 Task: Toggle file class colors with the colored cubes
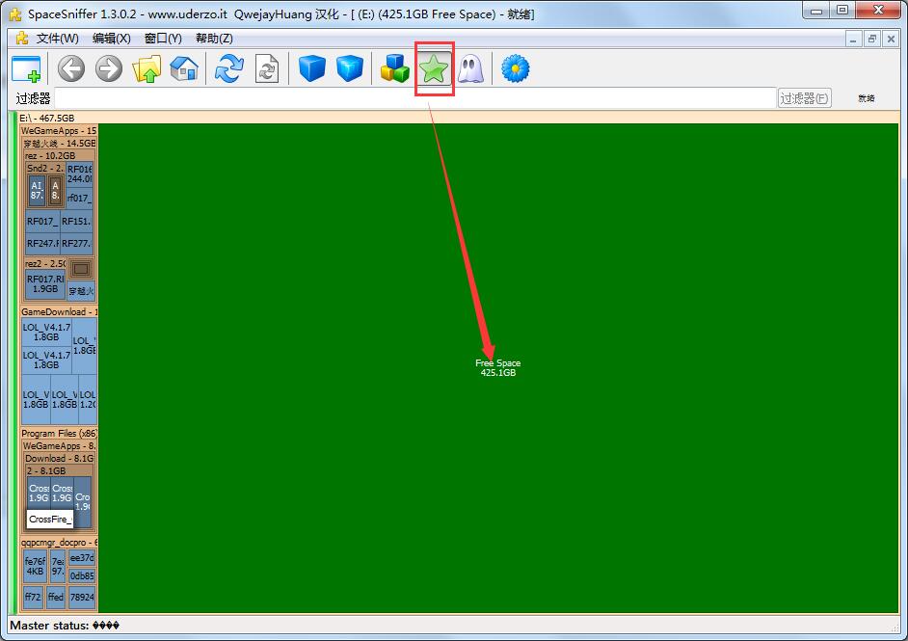[395, 68]
